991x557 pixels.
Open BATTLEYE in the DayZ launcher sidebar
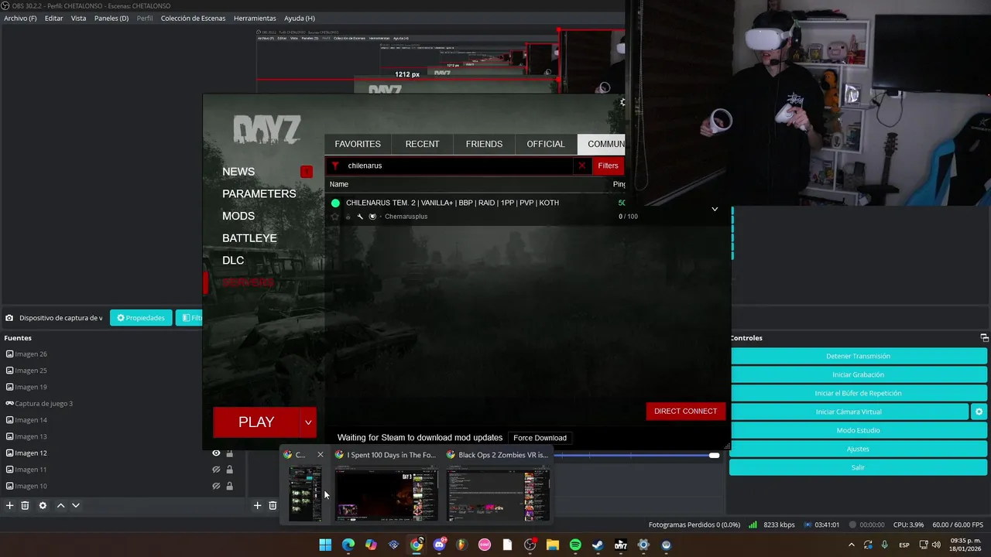pyautogui.click(x=249, y=238)
